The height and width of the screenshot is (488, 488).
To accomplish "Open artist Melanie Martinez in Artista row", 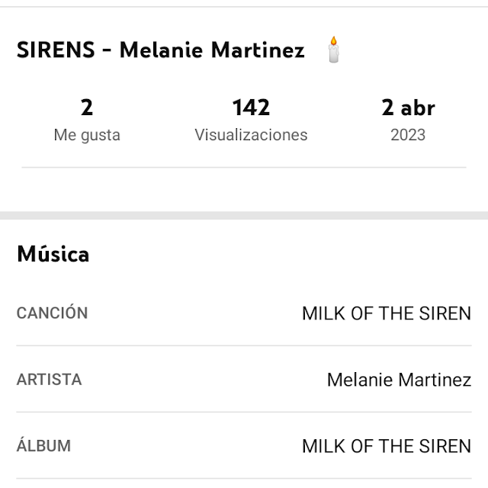I will [x=399, y=379].
